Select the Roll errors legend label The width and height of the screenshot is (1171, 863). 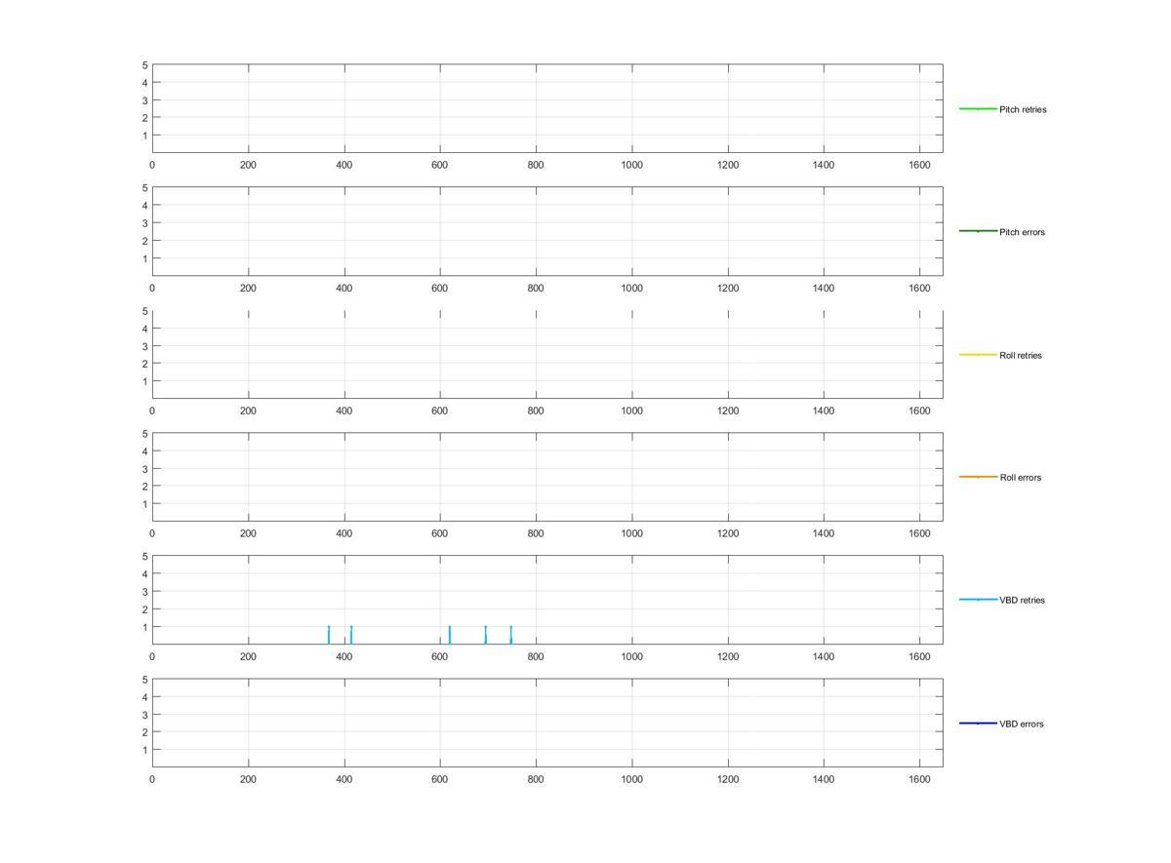click(1020, 478)
